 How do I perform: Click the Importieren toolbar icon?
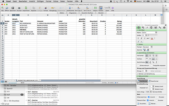point(26,8)
